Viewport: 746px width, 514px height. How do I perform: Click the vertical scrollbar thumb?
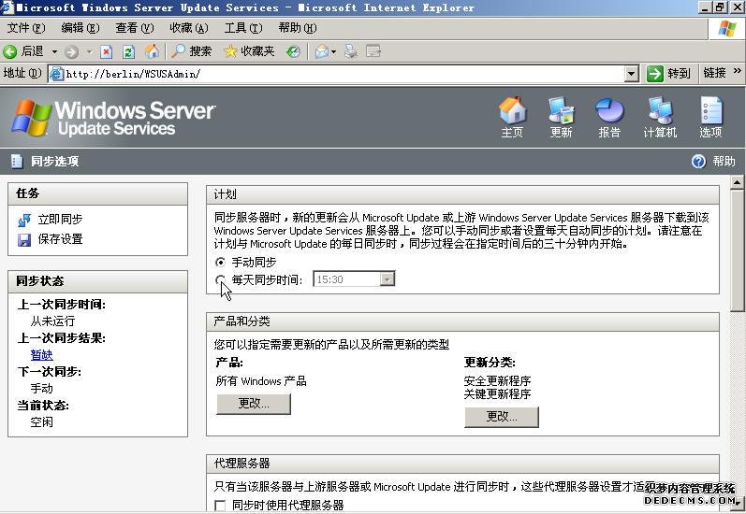[738, 250]
